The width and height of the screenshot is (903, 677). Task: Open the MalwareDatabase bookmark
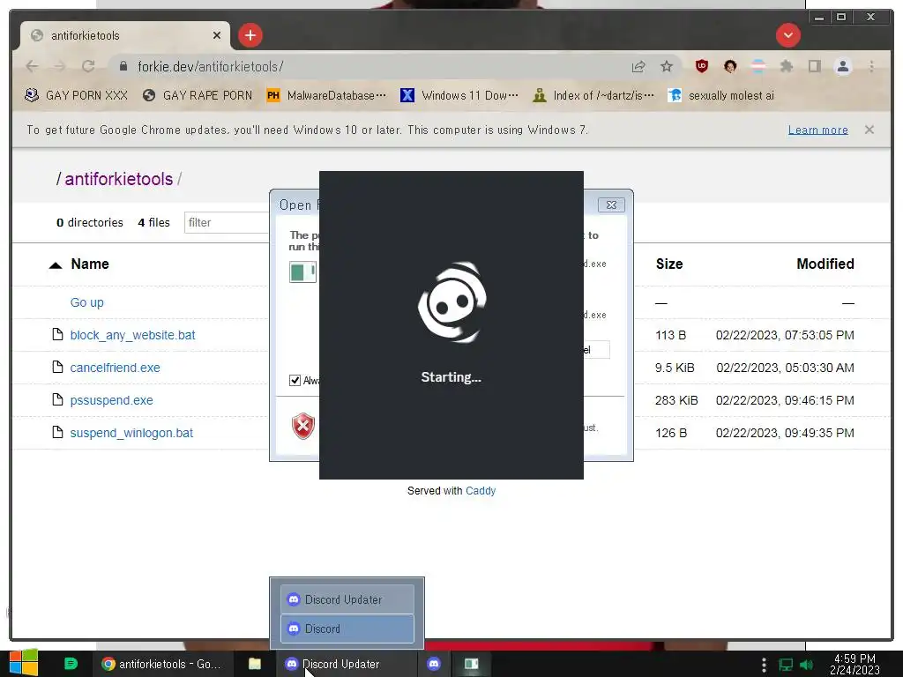tap(326, 95)
